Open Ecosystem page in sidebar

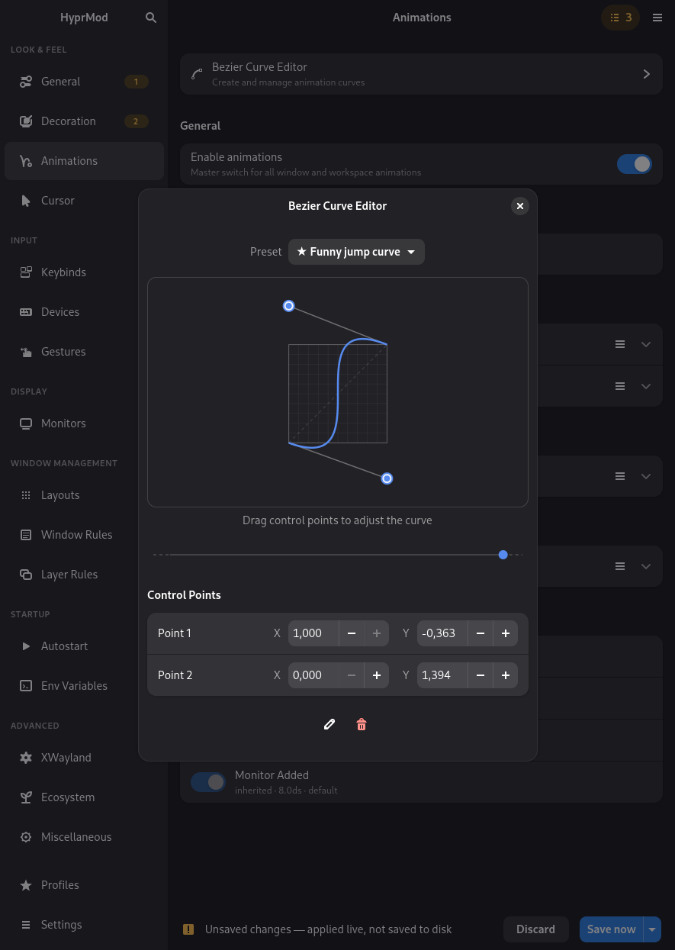pyautogui.click(x=84, y=797)
